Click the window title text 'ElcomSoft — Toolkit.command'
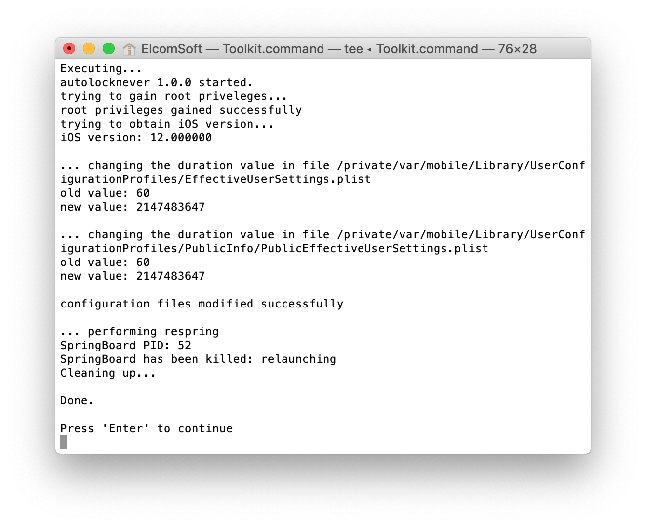Screen dimensions: 646x527 (232, 49)
